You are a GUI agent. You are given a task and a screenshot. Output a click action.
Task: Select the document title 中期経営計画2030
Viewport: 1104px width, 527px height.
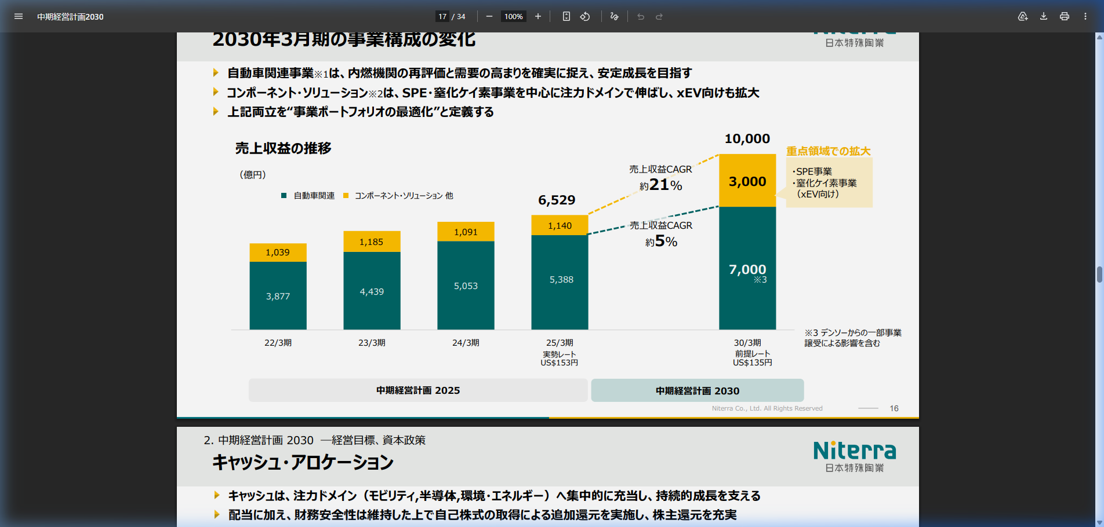point(70,17)
